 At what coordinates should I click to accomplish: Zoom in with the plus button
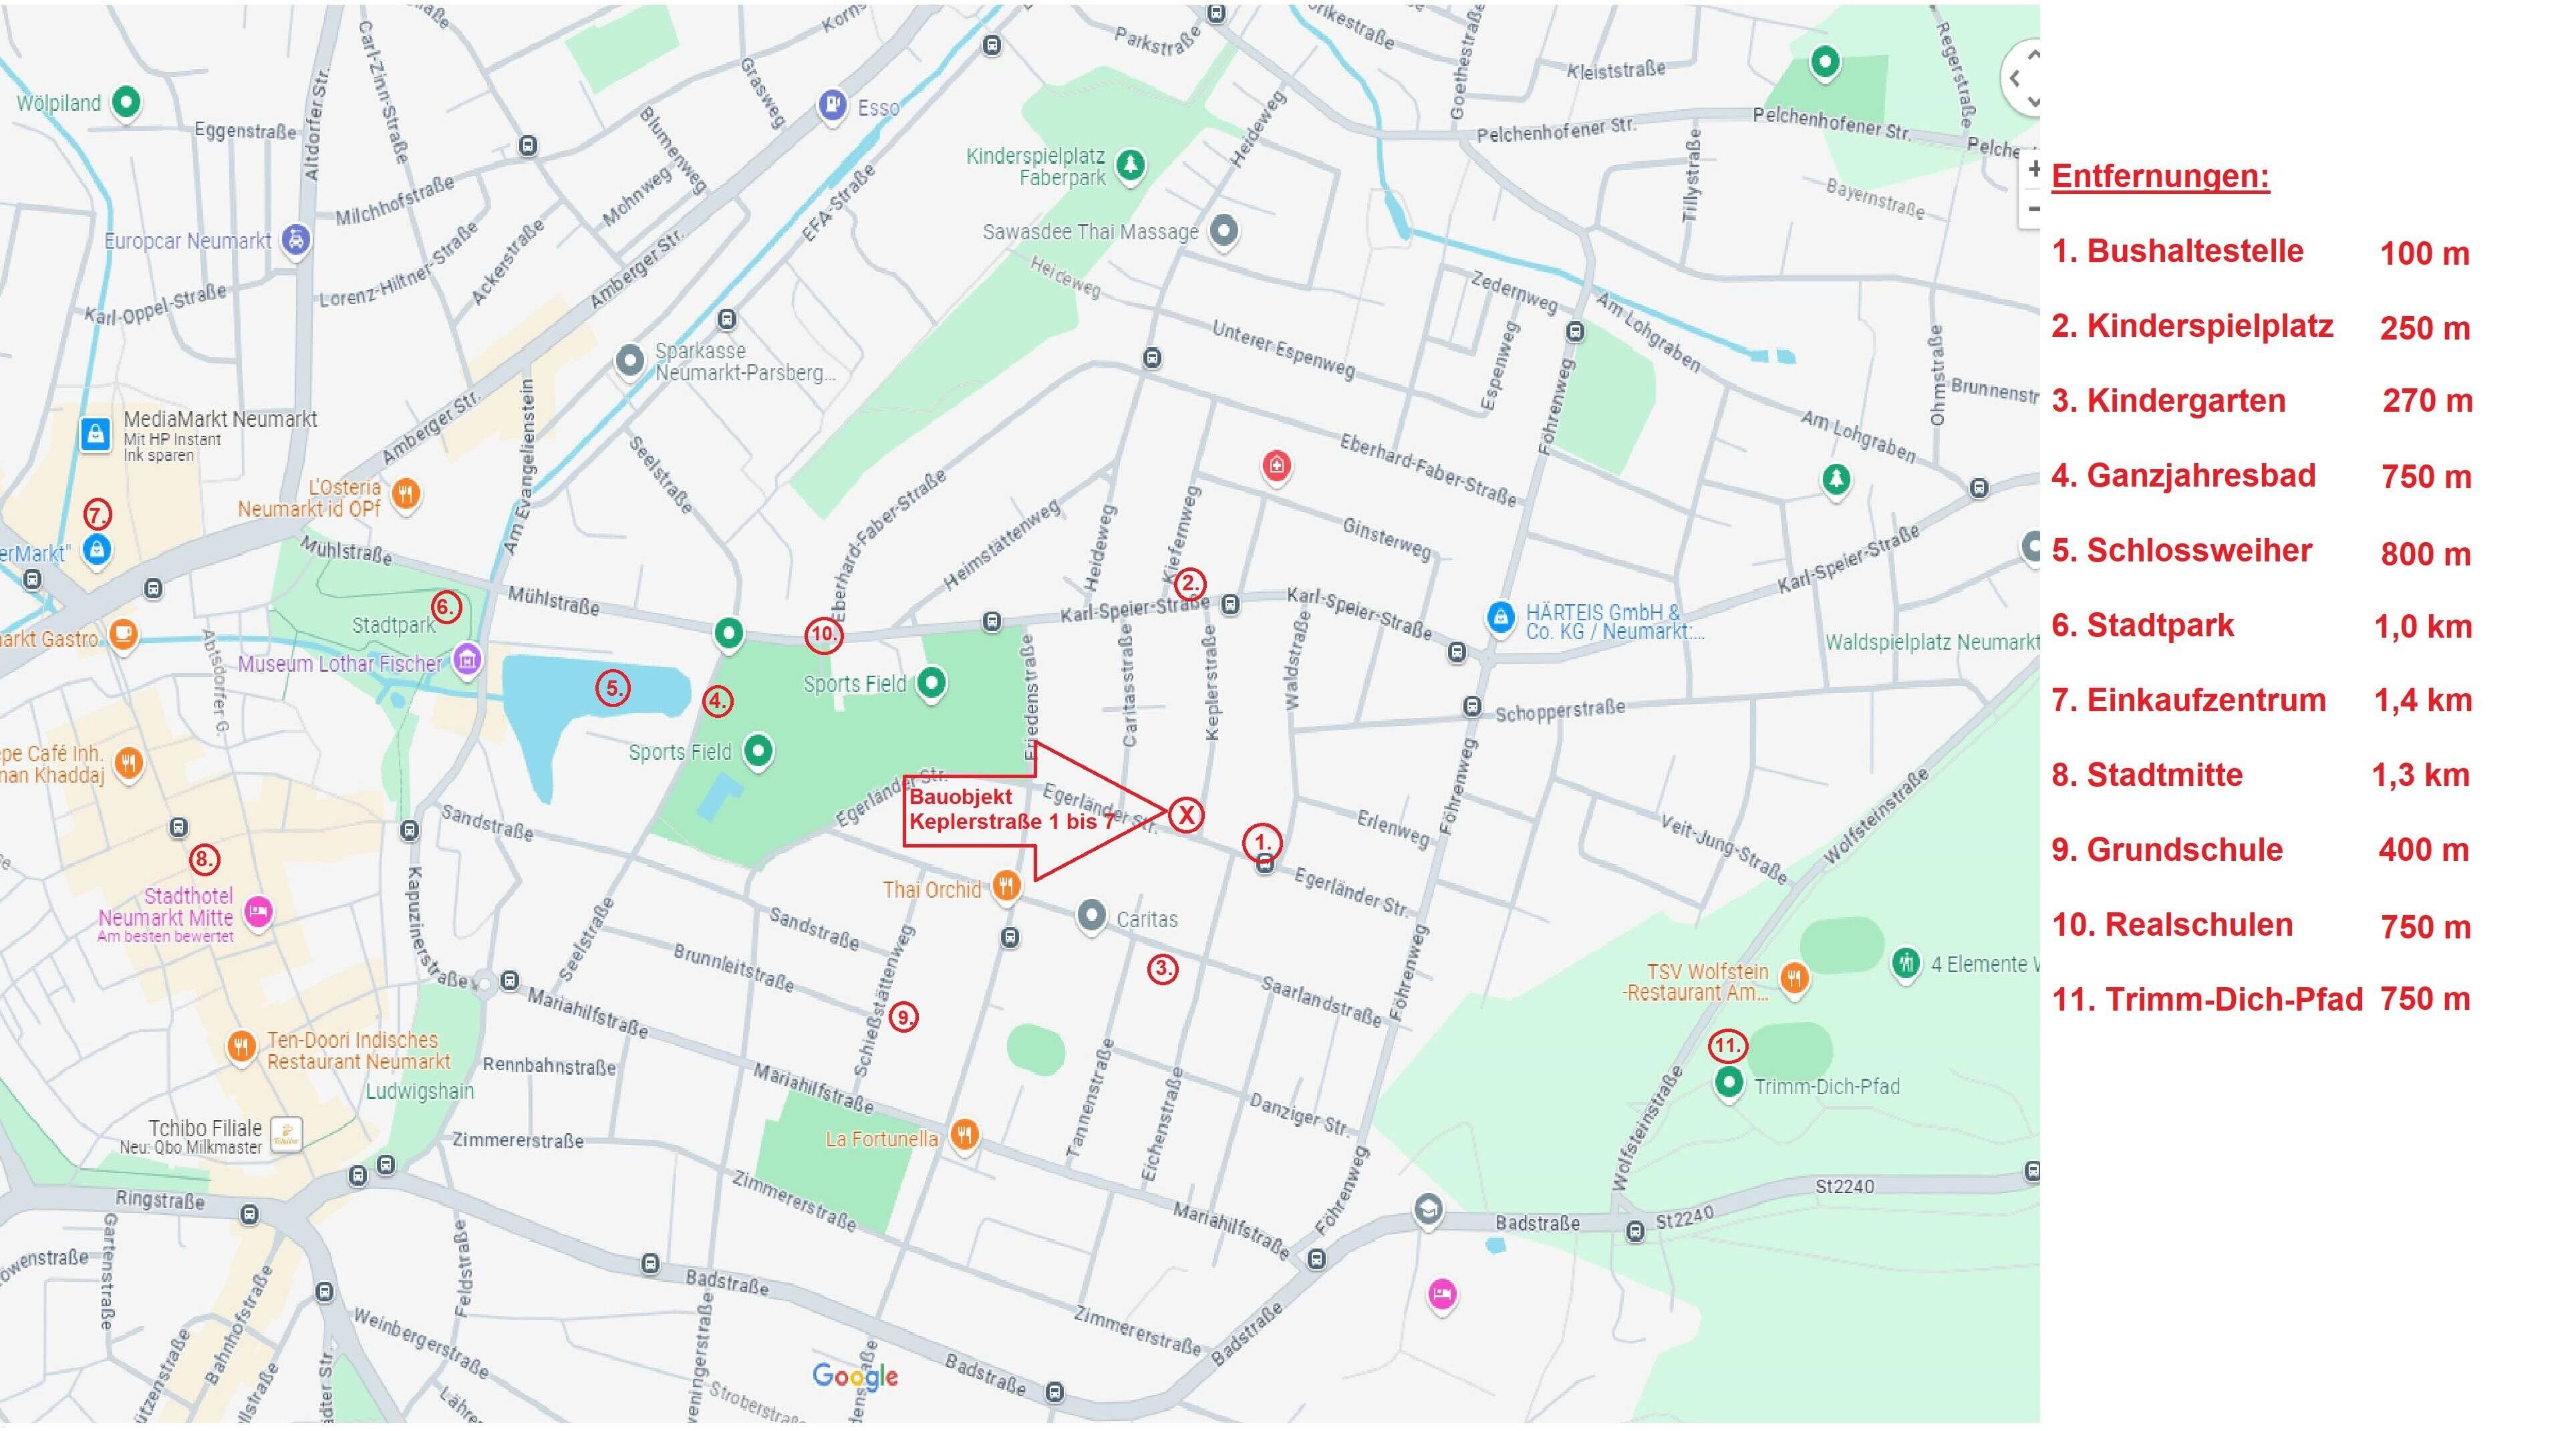pyautogui.click(x=2033, y=170)
